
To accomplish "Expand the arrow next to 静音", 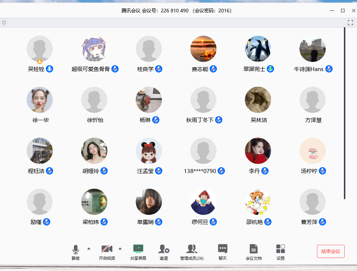I will [x=89, y=248].
